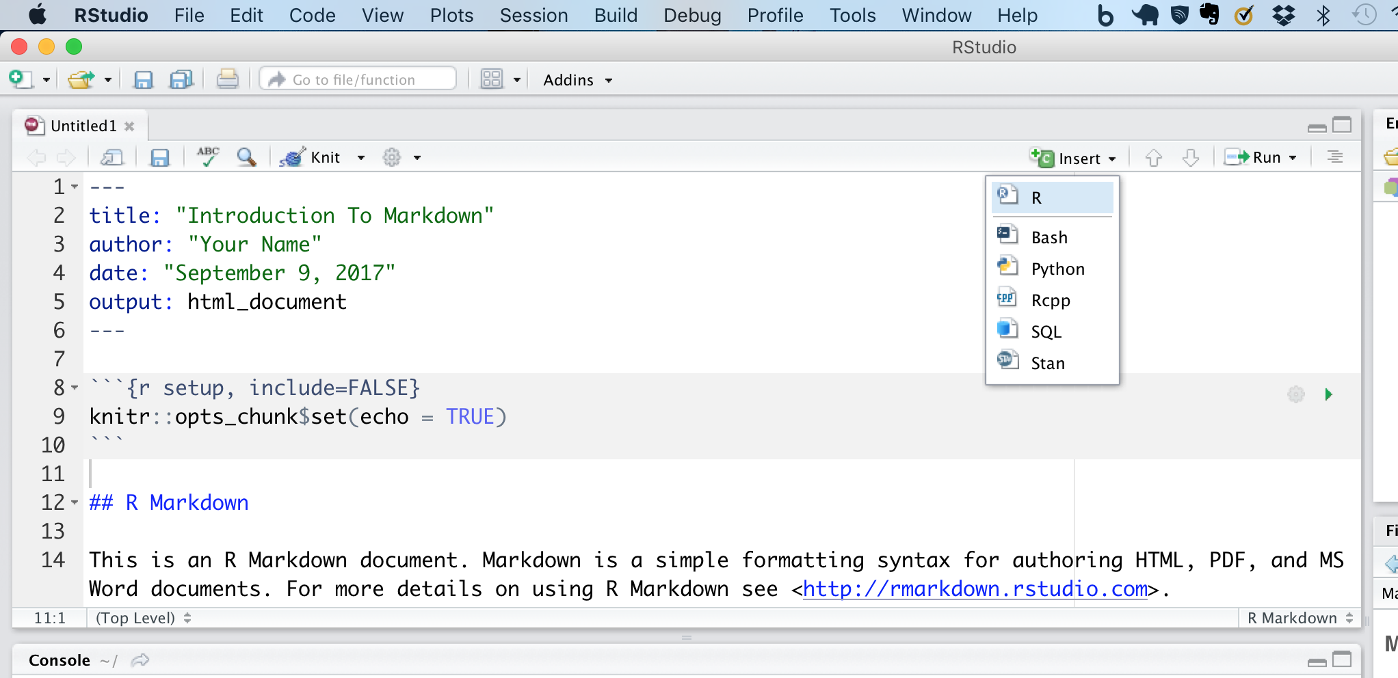Choose Python from the Insert menu
The image size is (1398, 678).
pyautogui.click(x=1053, y=269)
